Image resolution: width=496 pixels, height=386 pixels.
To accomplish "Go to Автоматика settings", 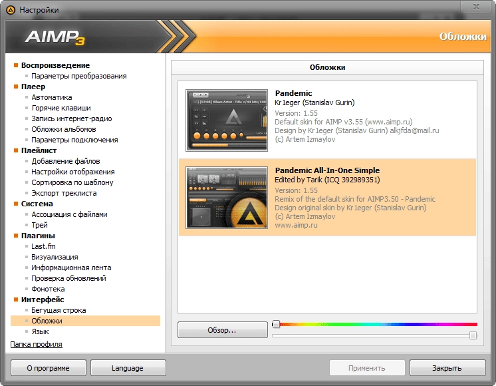I will point(52,97).
